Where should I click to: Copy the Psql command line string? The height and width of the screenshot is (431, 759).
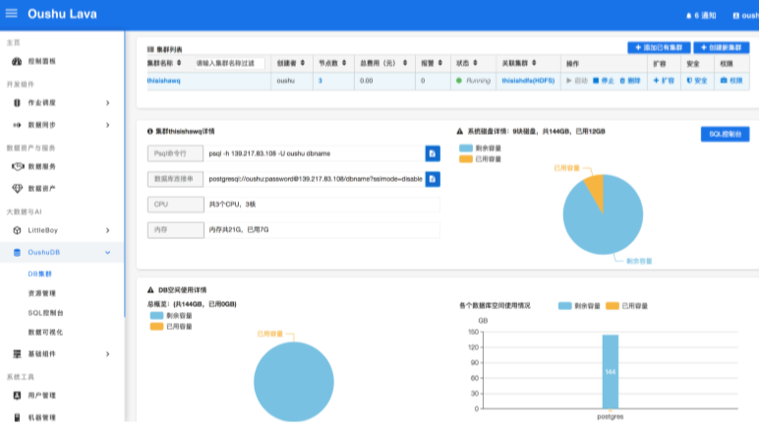432,154
